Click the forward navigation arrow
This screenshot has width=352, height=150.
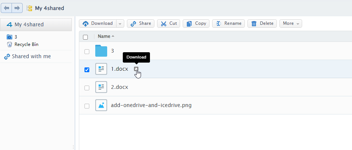17,8
